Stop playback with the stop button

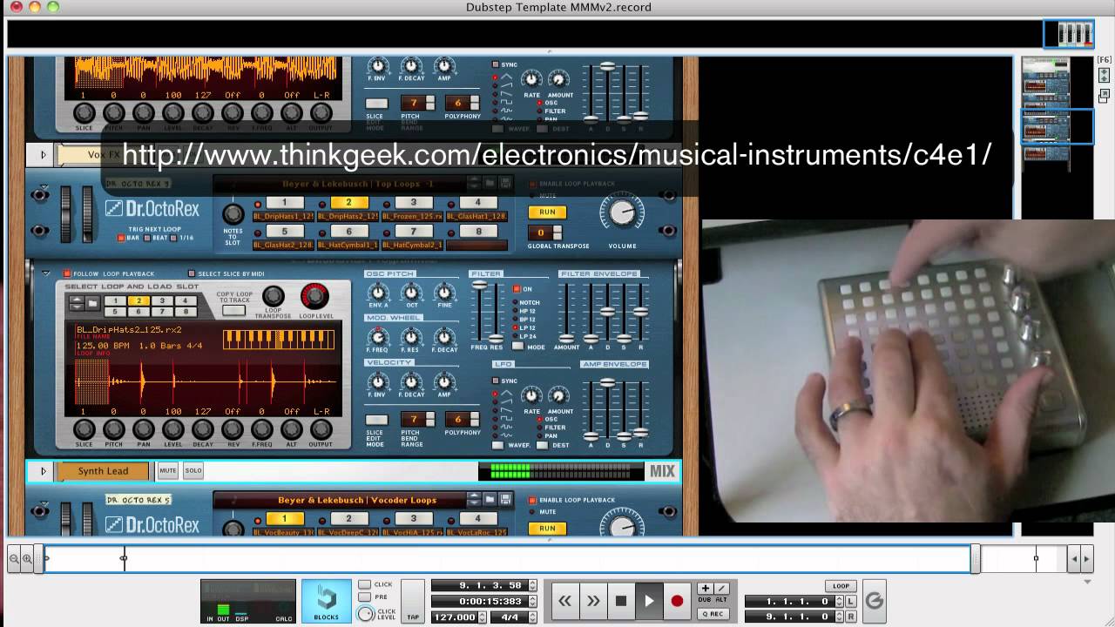coord(620,601)
